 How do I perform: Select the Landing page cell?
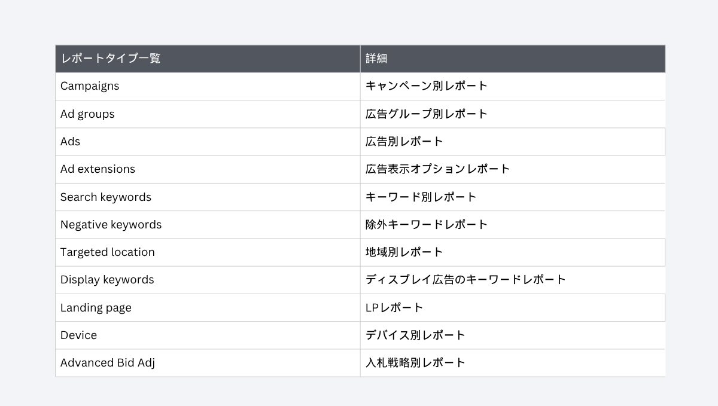click(208, 308)
